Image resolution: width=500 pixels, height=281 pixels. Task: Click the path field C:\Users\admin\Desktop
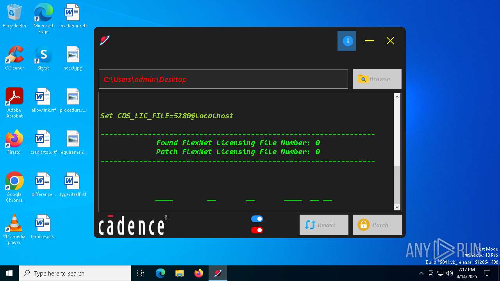(223, 79)
